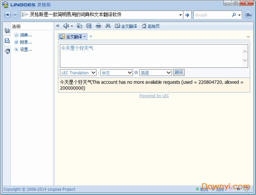This screenshot has height=195, width=256.
Task: Click the save floppy disk icon
Action: point(89,26)
